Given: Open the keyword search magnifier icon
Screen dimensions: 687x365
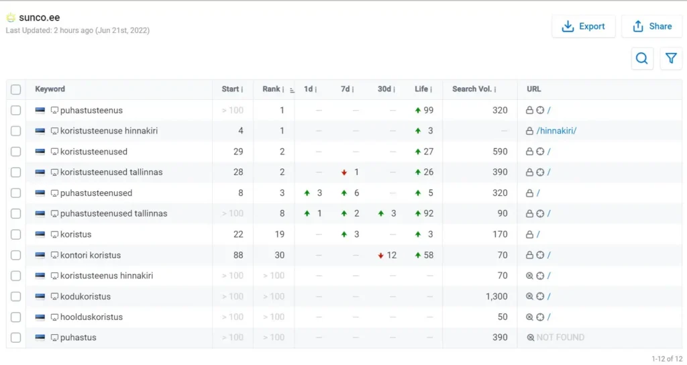Looking at the screenshot, I should tap(642, 59).
